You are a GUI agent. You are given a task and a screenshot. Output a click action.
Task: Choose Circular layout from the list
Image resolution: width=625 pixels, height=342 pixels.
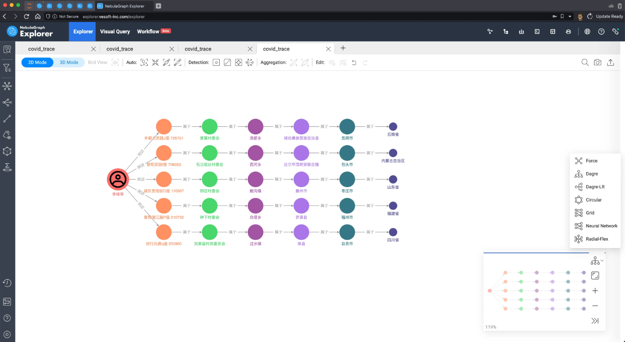(x=593, y=200)
